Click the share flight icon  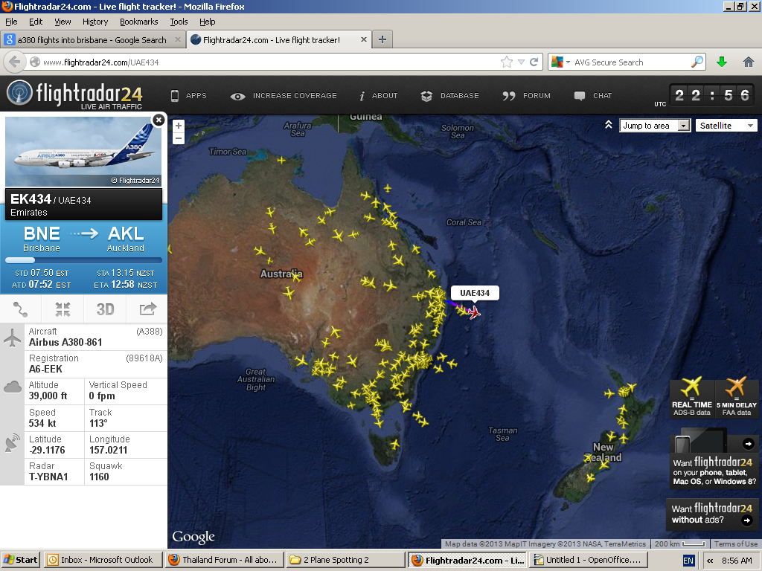147,309
